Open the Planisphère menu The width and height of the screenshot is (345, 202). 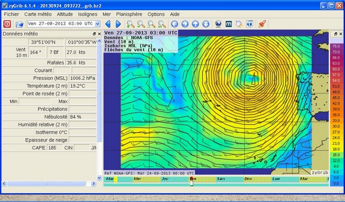click(x=129, y=15)
